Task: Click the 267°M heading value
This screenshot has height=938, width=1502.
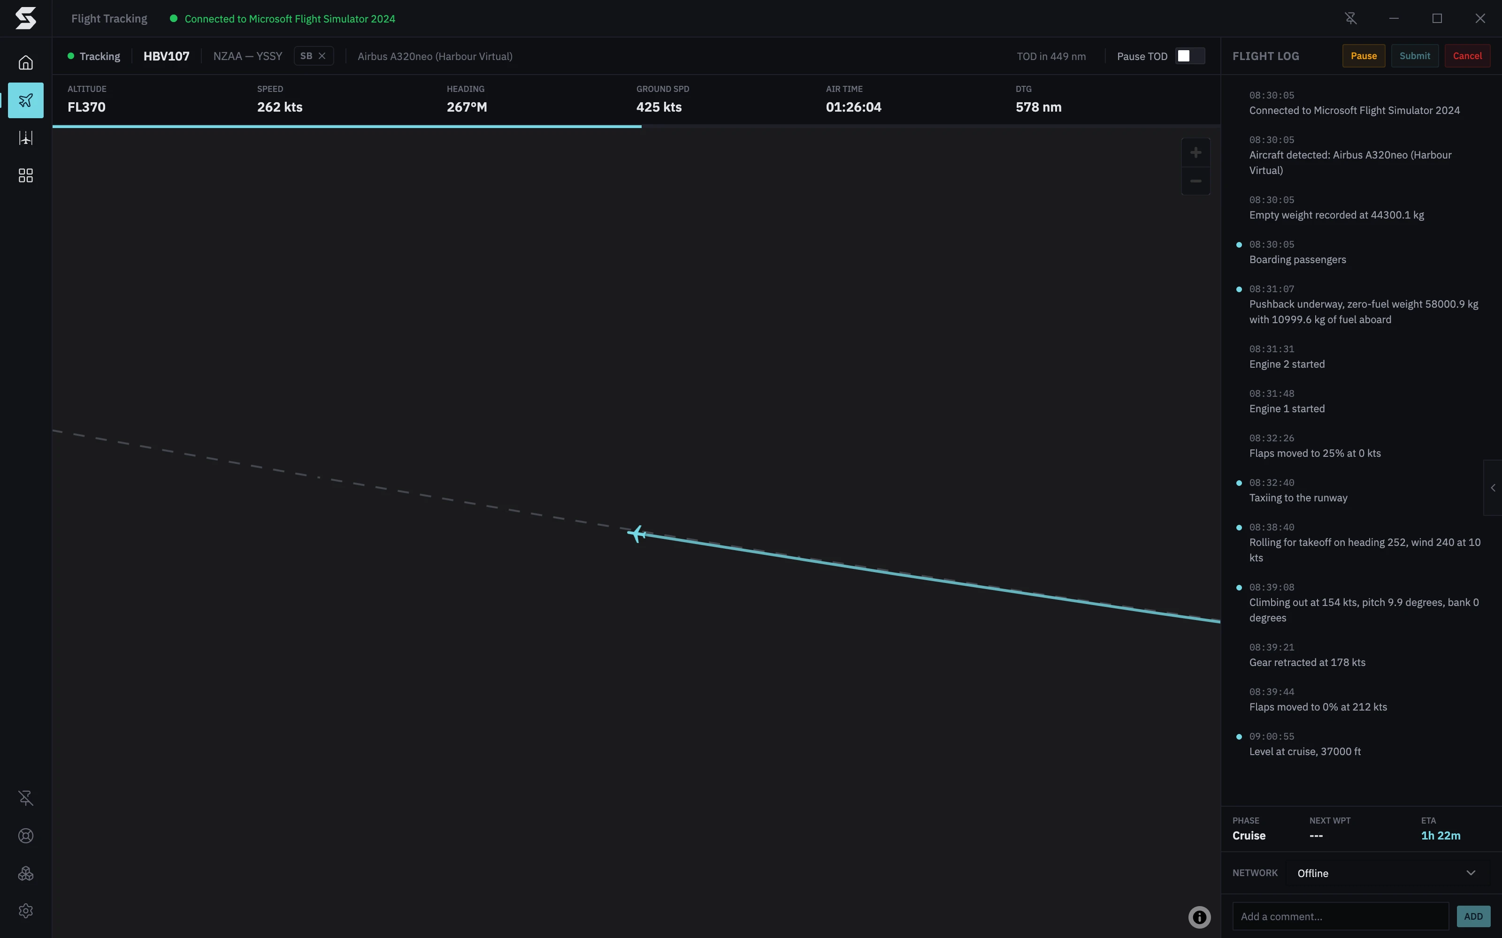Action: click(x=467, y=107)
